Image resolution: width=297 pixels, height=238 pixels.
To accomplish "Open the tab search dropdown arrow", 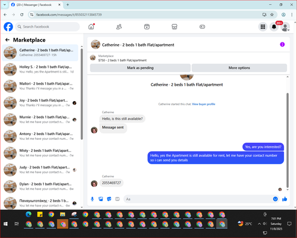I will tap(5, 5).
